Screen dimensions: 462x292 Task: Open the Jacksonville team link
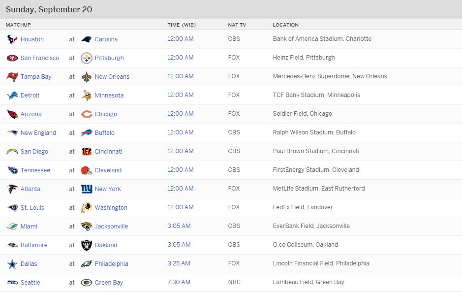[111, 227]
